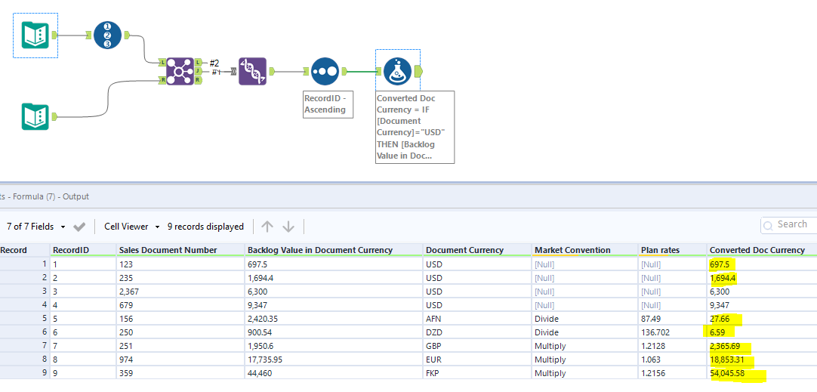This screenshot has width=817, height=392.
Task: Click the Join tool R output anchor
Action: (x=198, y=80)
